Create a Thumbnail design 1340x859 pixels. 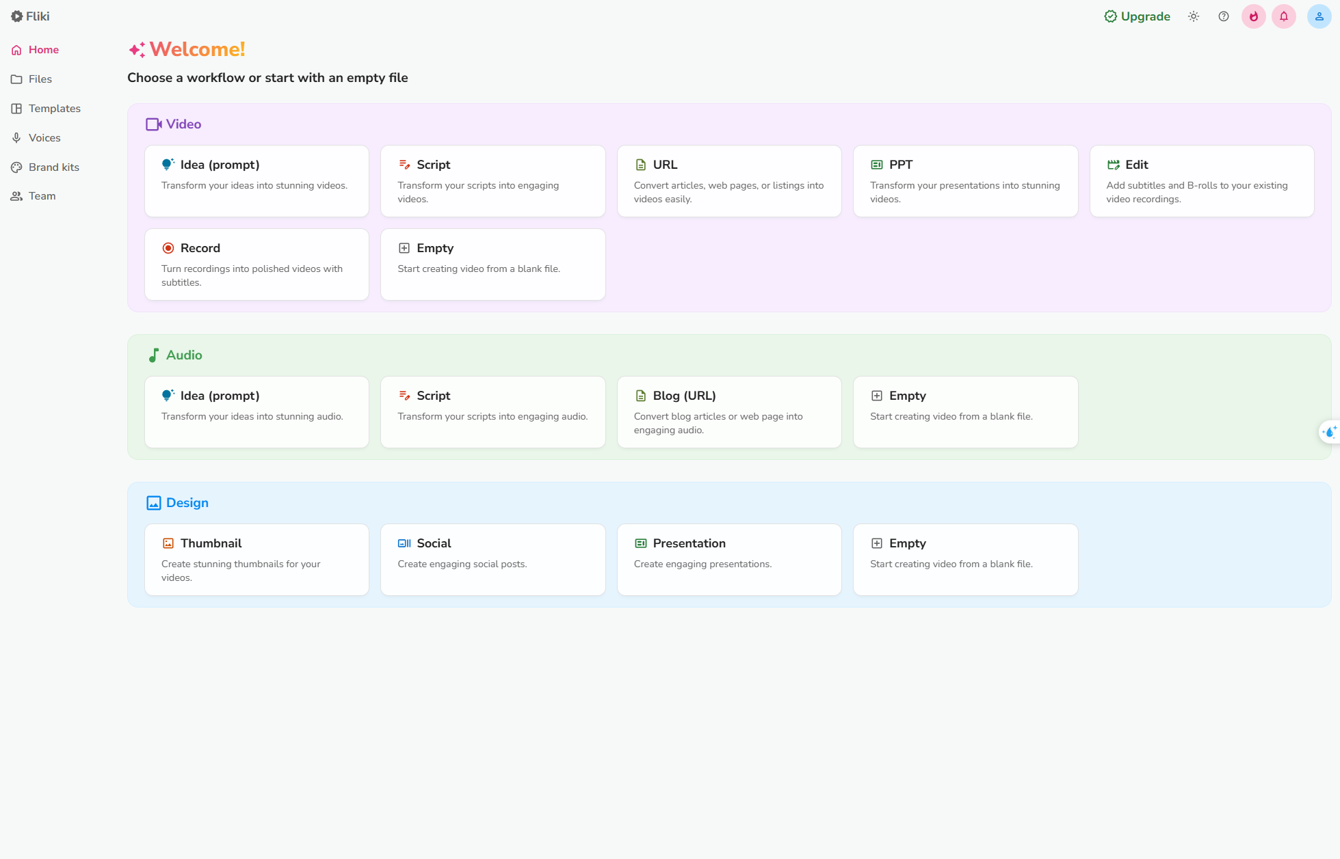point(257,560)
